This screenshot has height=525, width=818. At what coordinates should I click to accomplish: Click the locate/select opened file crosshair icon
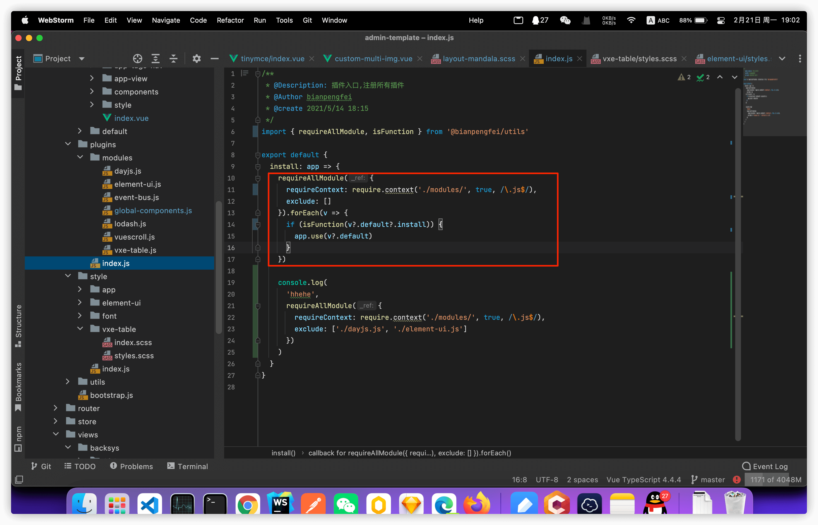[137, 59]
